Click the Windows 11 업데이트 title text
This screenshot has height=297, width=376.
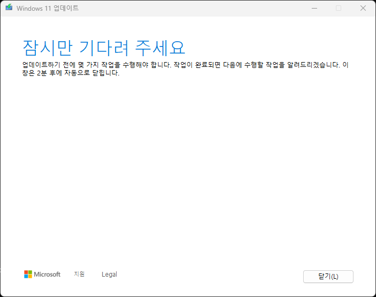click(x=48, y=8)
